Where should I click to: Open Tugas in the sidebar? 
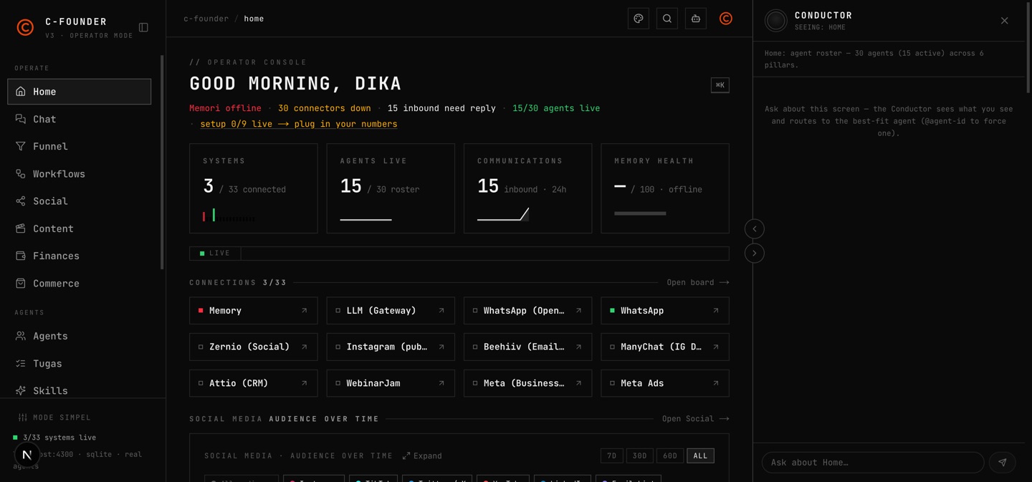click(80, 364)
